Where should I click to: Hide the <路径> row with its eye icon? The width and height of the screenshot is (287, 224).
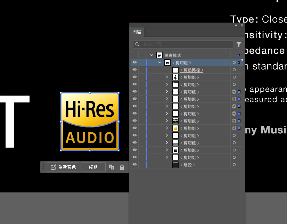click(x=135, y=164)
